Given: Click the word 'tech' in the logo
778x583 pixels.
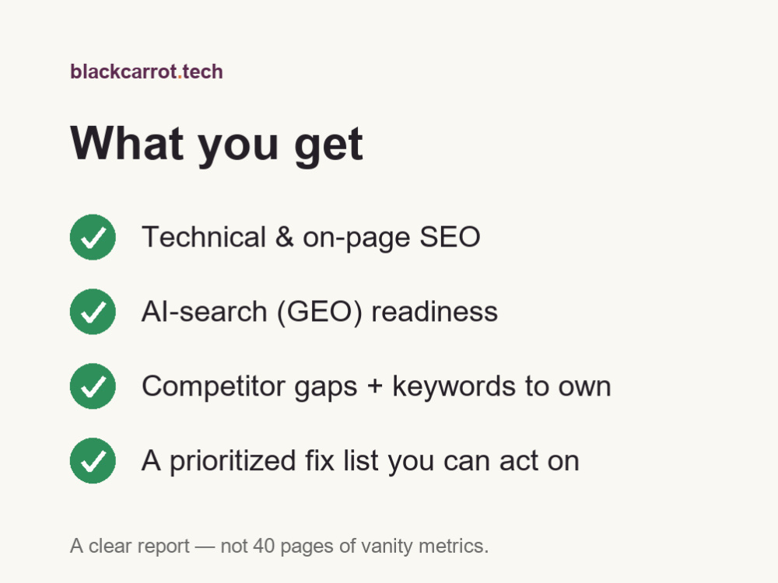Looking at the screenshot, I should (x=202, y=72).
